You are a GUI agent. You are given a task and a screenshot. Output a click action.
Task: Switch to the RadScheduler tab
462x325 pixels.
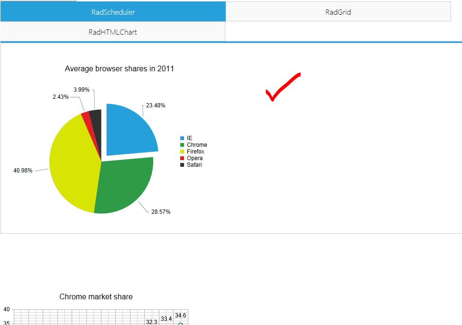point(113,12)
